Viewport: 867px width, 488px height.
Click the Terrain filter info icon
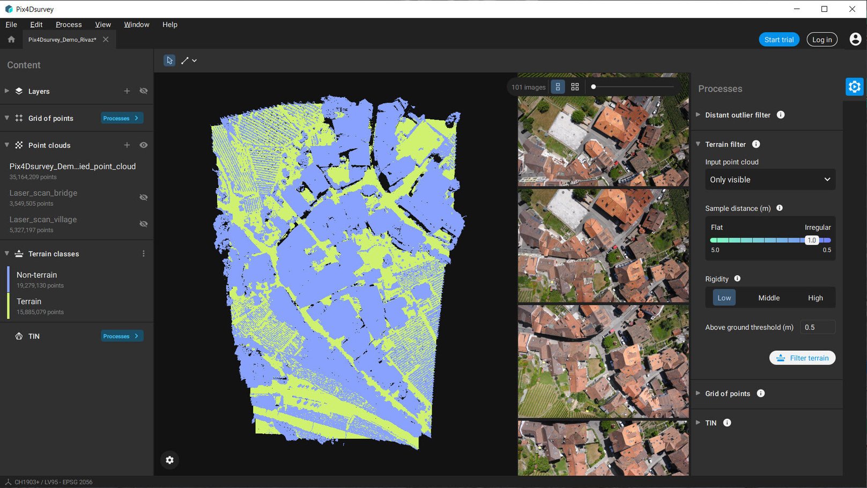[756, 144]
